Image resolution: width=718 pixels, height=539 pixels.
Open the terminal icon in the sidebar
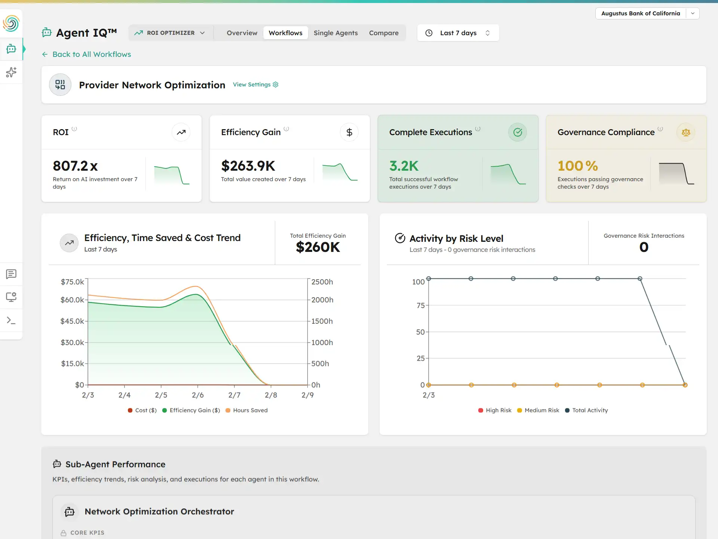point(11,320)
